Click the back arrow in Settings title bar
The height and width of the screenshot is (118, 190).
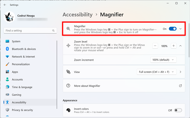pos(5,5)
